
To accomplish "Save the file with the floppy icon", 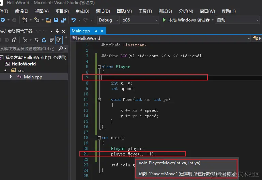I will (x=56, y=20).
